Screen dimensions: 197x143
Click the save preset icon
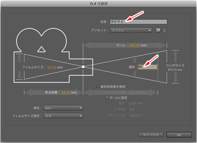click(x=158, y=30)
